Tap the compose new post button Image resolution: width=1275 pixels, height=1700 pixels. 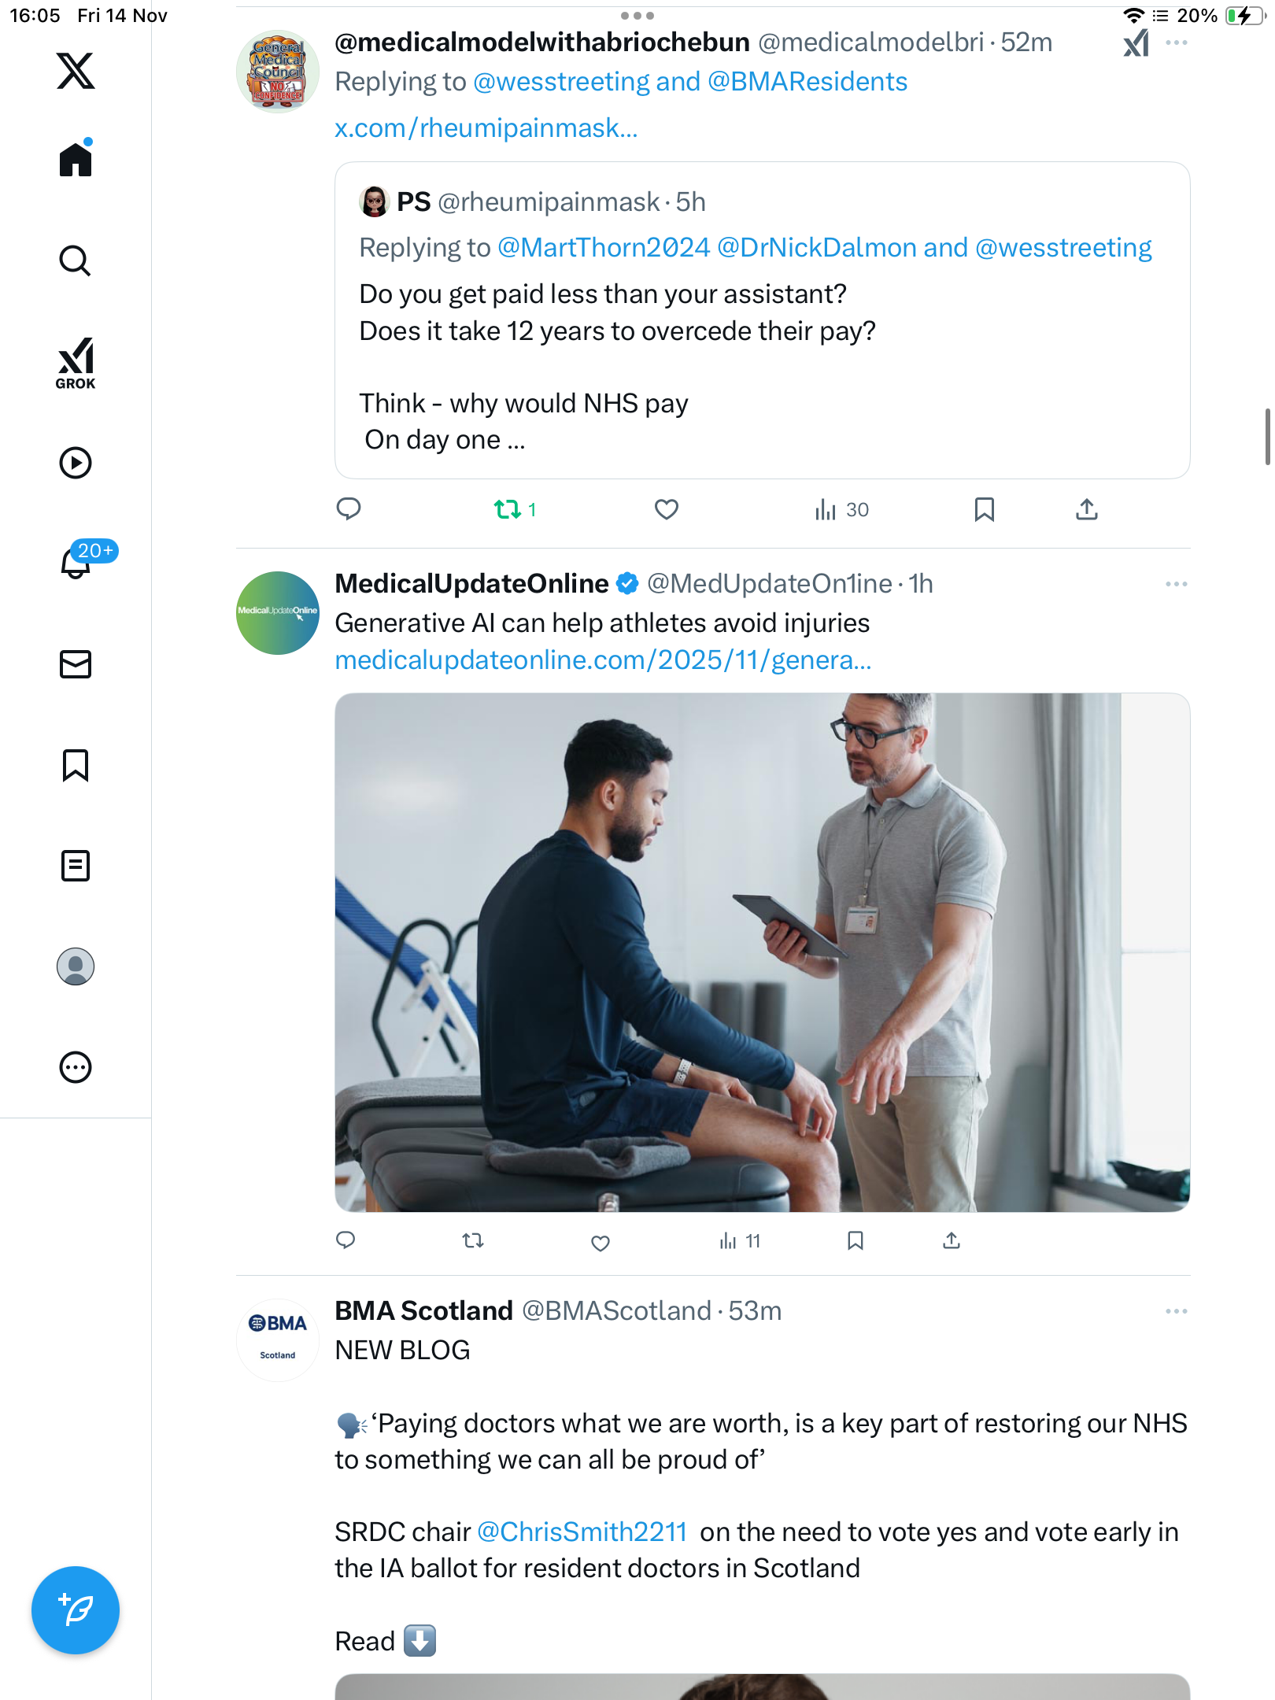click(76, 1610)
